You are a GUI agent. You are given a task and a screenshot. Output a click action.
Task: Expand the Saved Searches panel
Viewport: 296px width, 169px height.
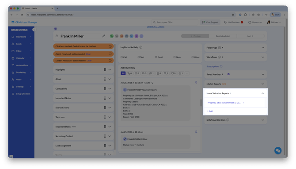tap(263, 74)
